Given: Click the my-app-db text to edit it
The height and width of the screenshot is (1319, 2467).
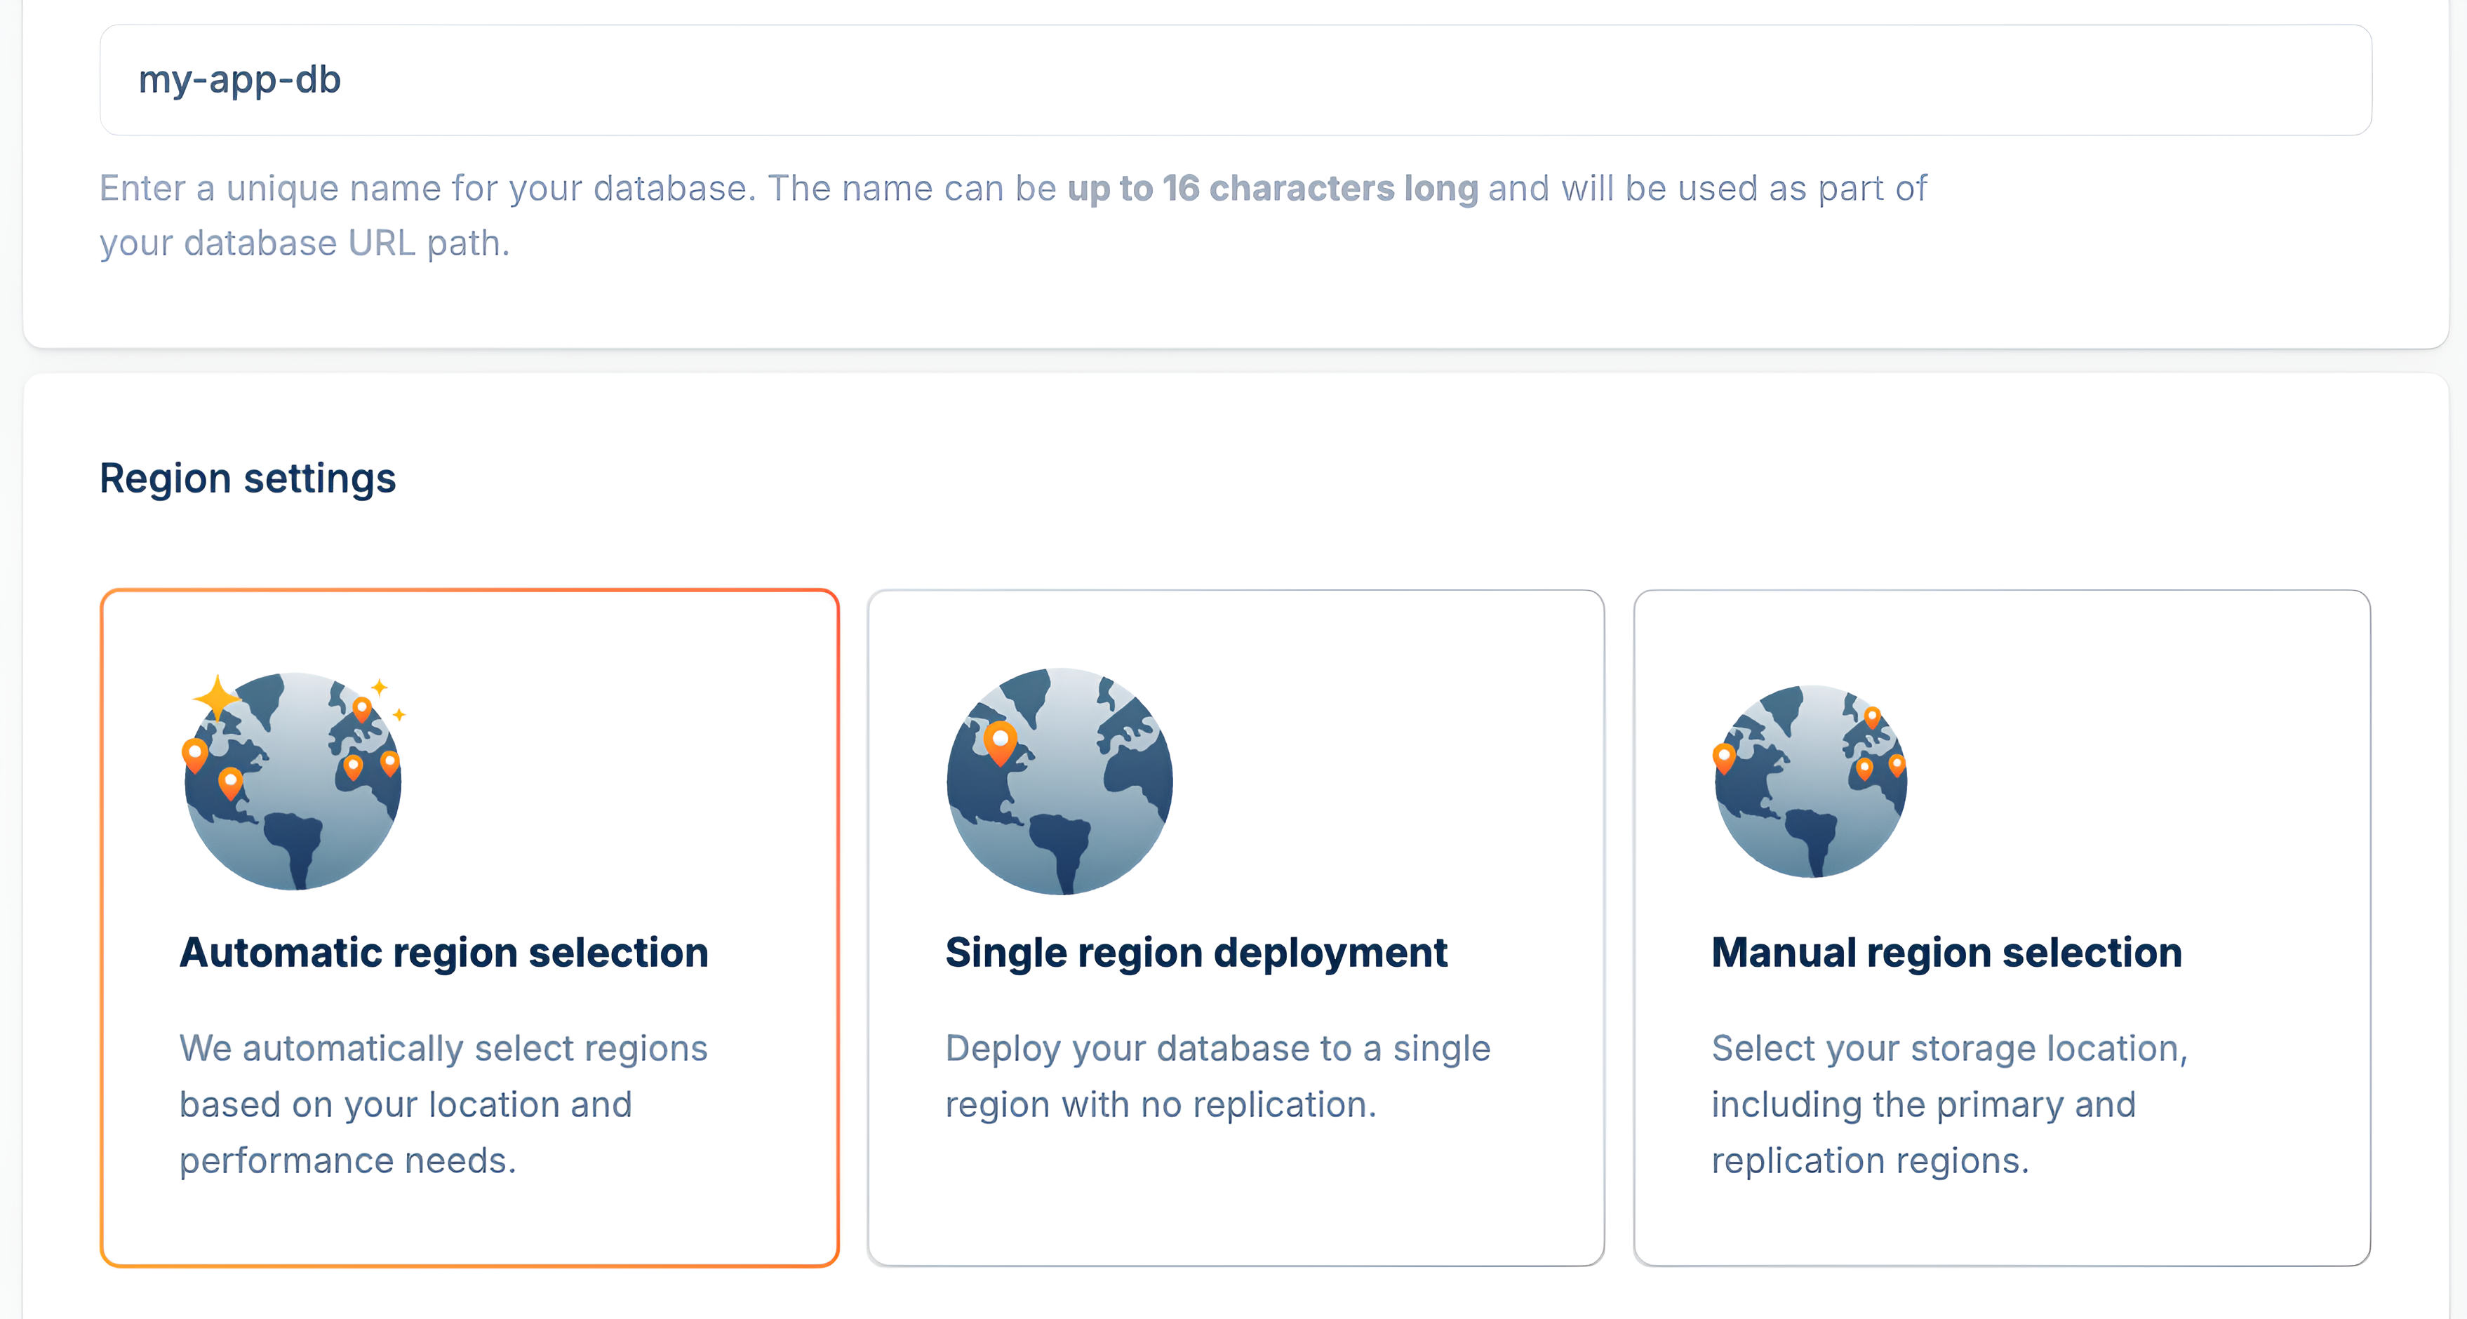Looking at the screenshot, I should (x=239, y=79).
